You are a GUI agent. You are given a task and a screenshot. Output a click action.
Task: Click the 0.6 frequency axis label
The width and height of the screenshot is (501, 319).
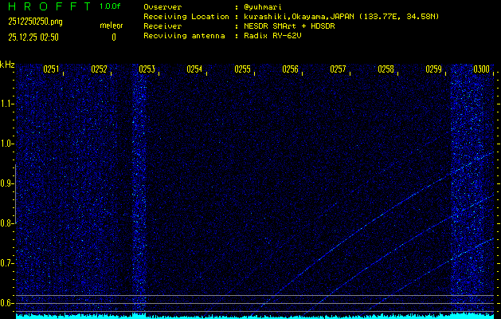coord(7,303)
